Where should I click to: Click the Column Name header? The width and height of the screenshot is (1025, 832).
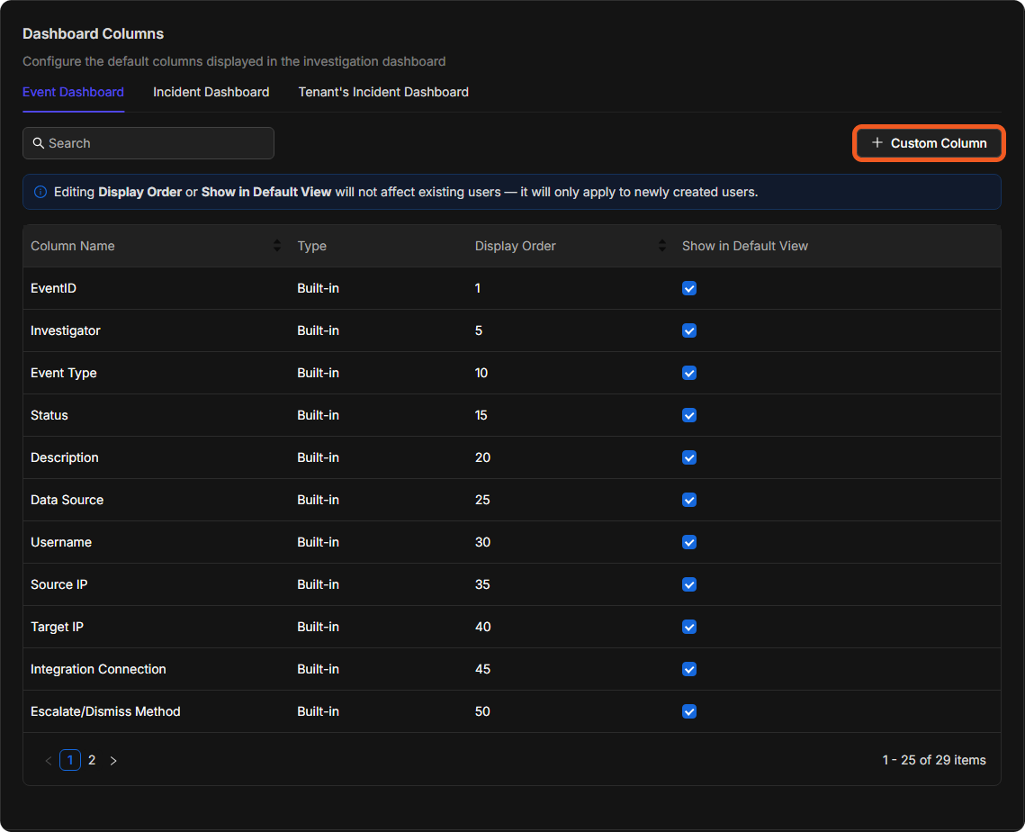click(73, 246)
